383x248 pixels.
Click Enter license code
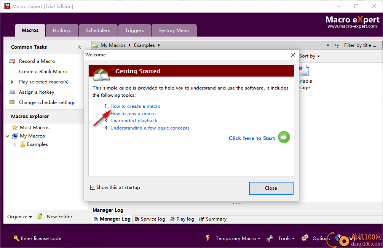(41, 238)
